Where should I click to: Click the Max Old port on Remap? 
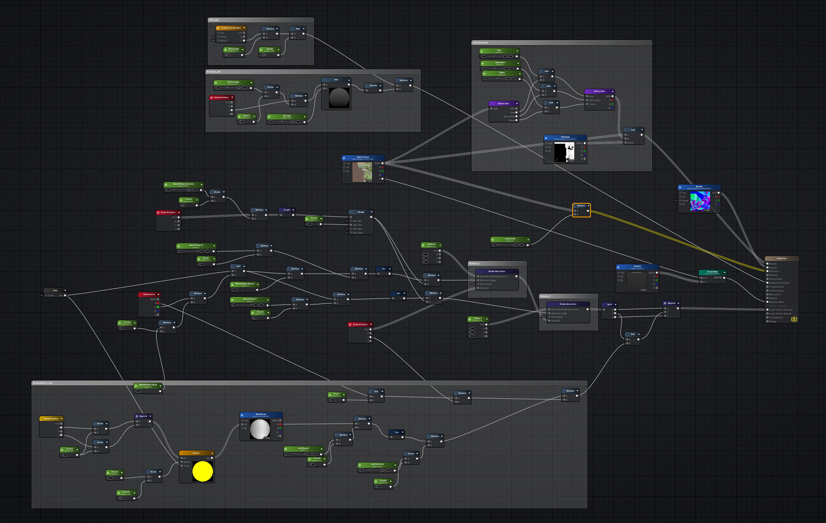pos(351,225)
